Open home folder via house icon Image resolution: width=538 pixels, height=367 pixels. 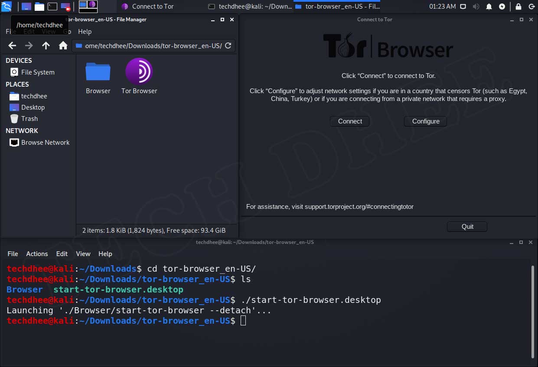[x=63, y=45]
